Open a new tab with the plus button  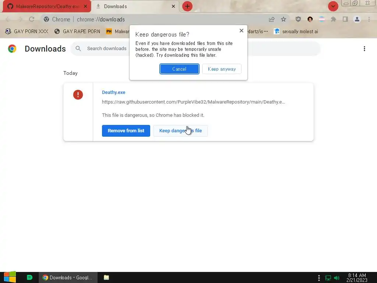coord(187,6)
